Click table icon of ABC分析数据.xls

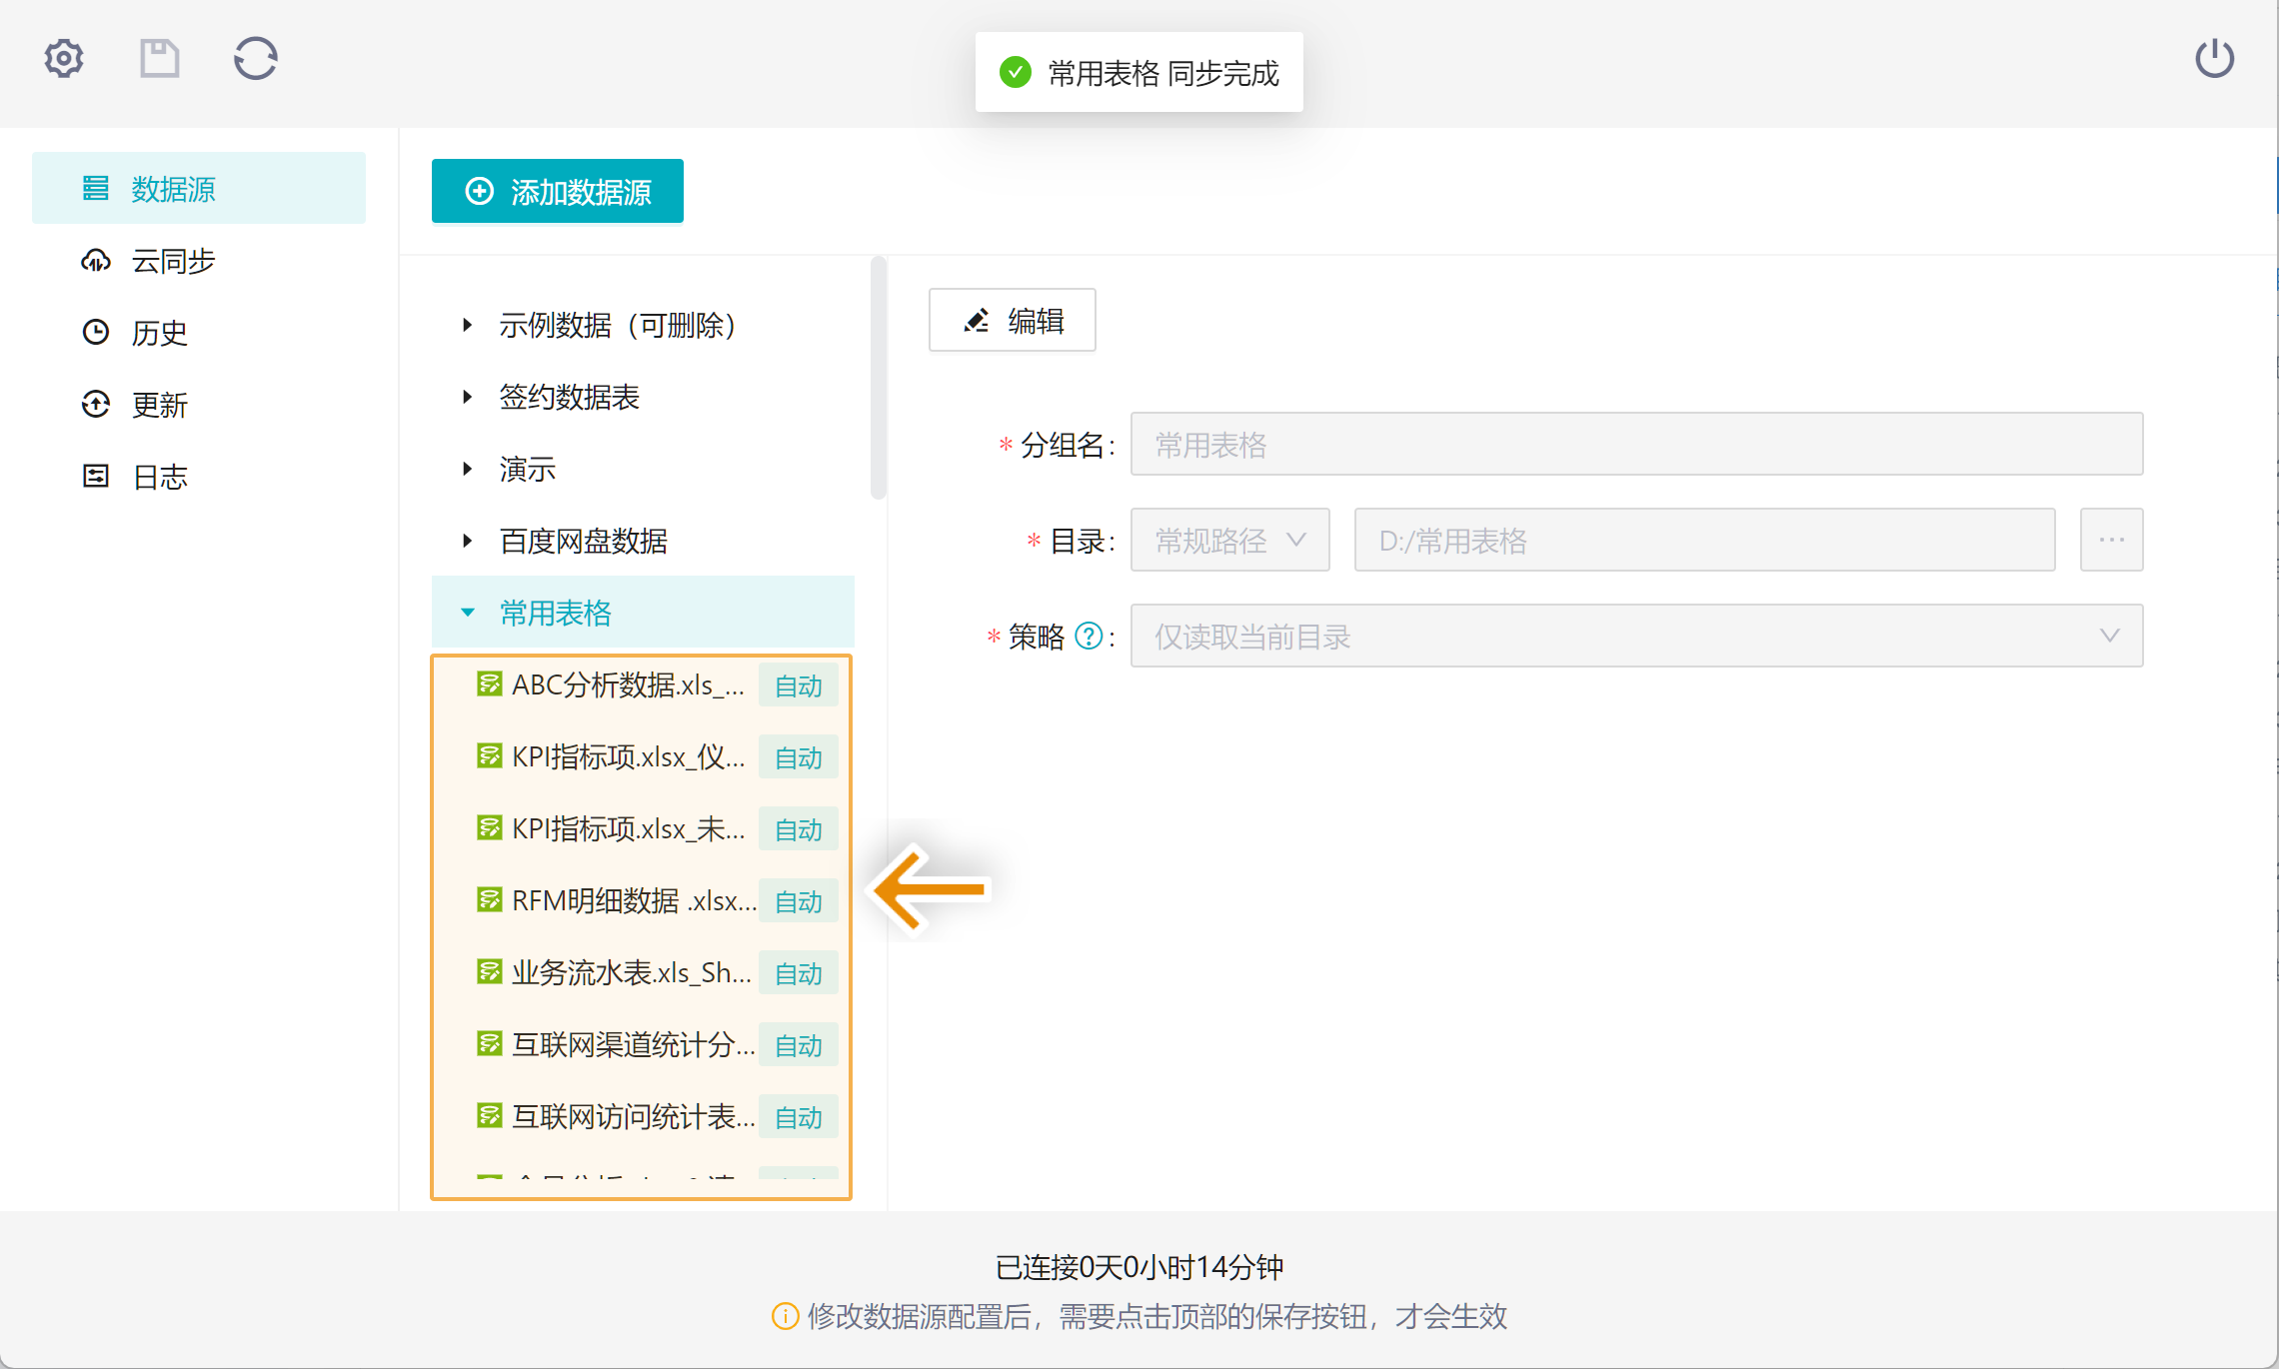(x=489, y=684)
